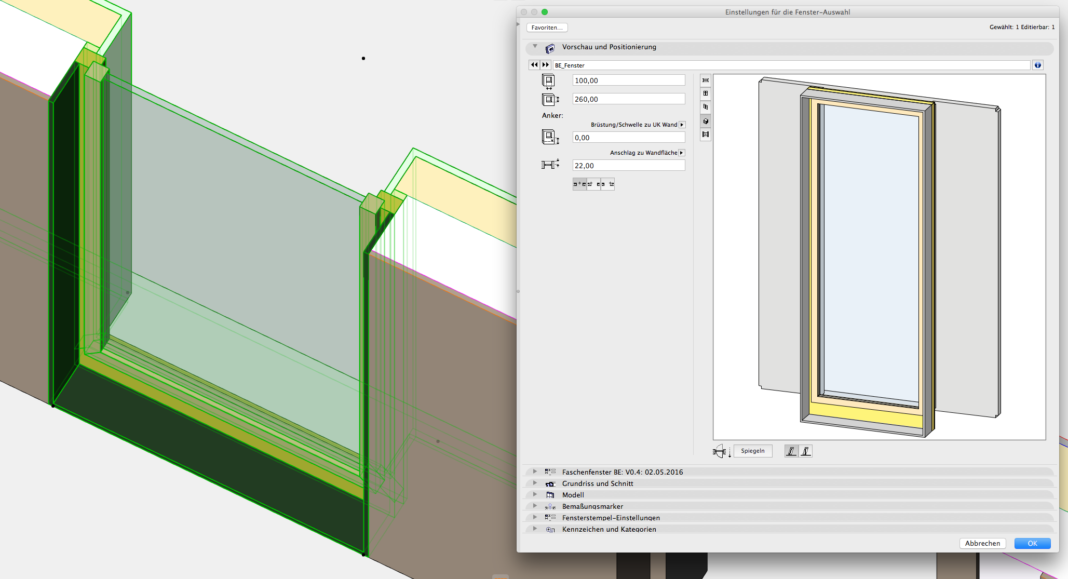1068x579 pixels.
Task: Switch preview to 2D plan view icon
Action: click(706, 80)
